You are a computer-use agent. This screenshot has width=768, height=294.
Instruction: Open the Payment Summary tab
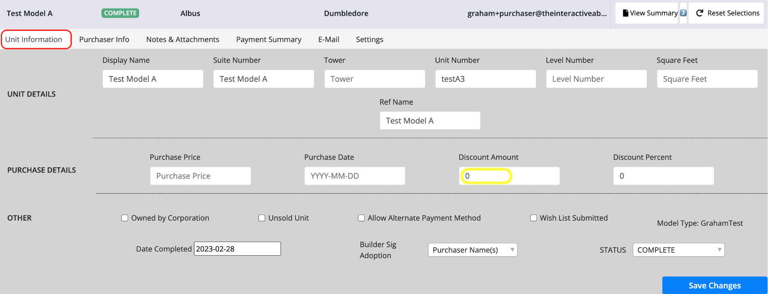tap(269, 39)
